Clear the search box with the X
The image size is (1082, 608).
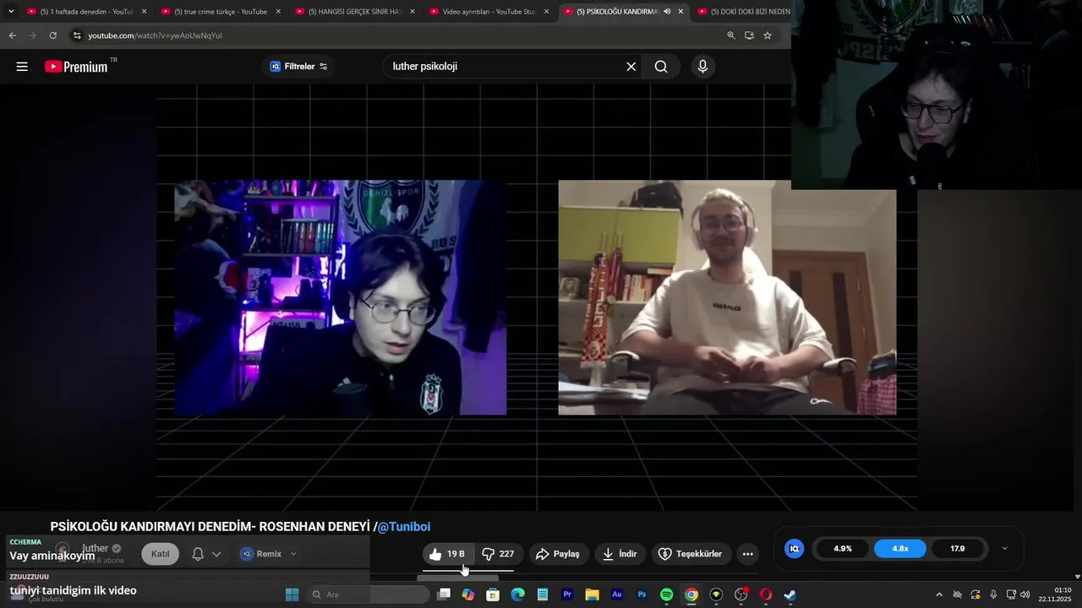pyautogui.click(x=631, y=67)
